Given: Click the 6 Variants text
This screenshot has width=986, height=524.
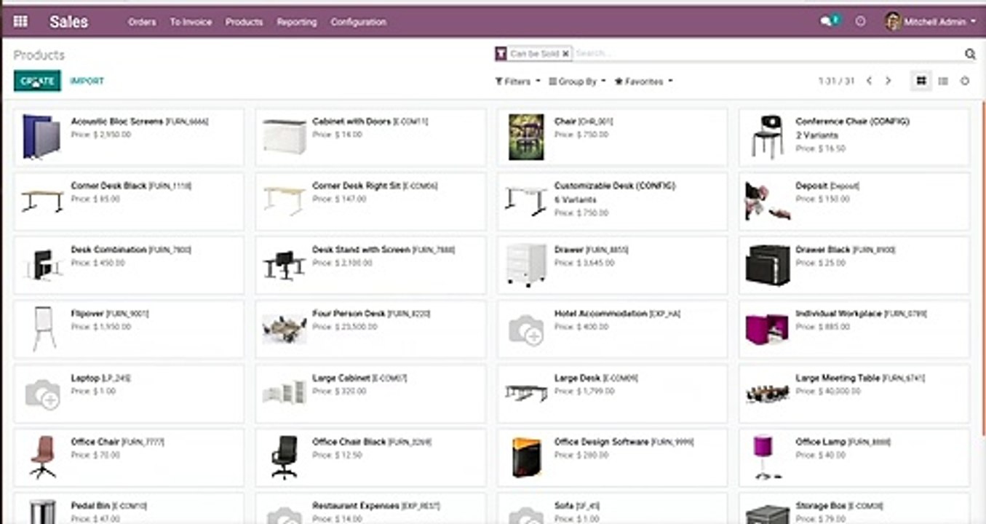Looking at the screenshot, I should pyautogui.click(x=576, y=199).
